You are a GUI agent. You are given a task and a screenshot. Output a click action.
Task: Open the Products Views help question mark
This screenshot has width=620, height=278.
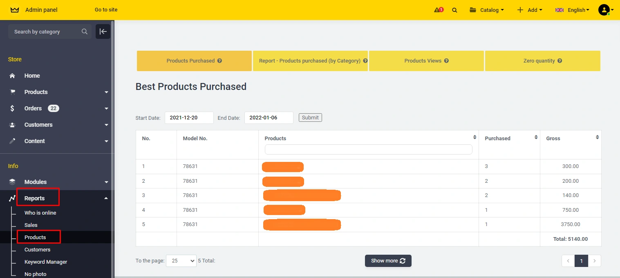pyautogui.click(x=446, y=61)
